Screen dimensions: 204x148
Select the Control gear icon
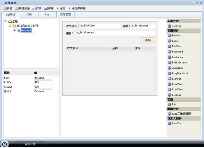coord(169,26)
